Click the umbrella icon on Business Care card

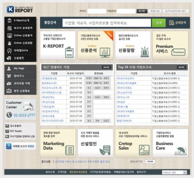pos(181,151)
